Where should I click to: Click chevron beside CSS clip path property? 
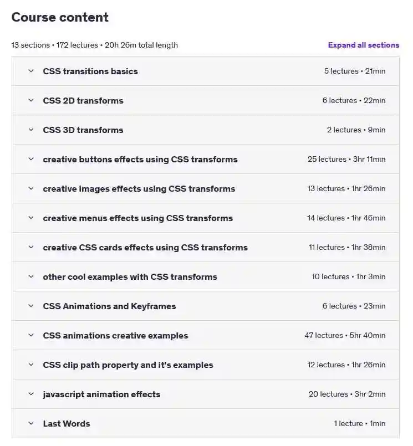coord(31,365)
